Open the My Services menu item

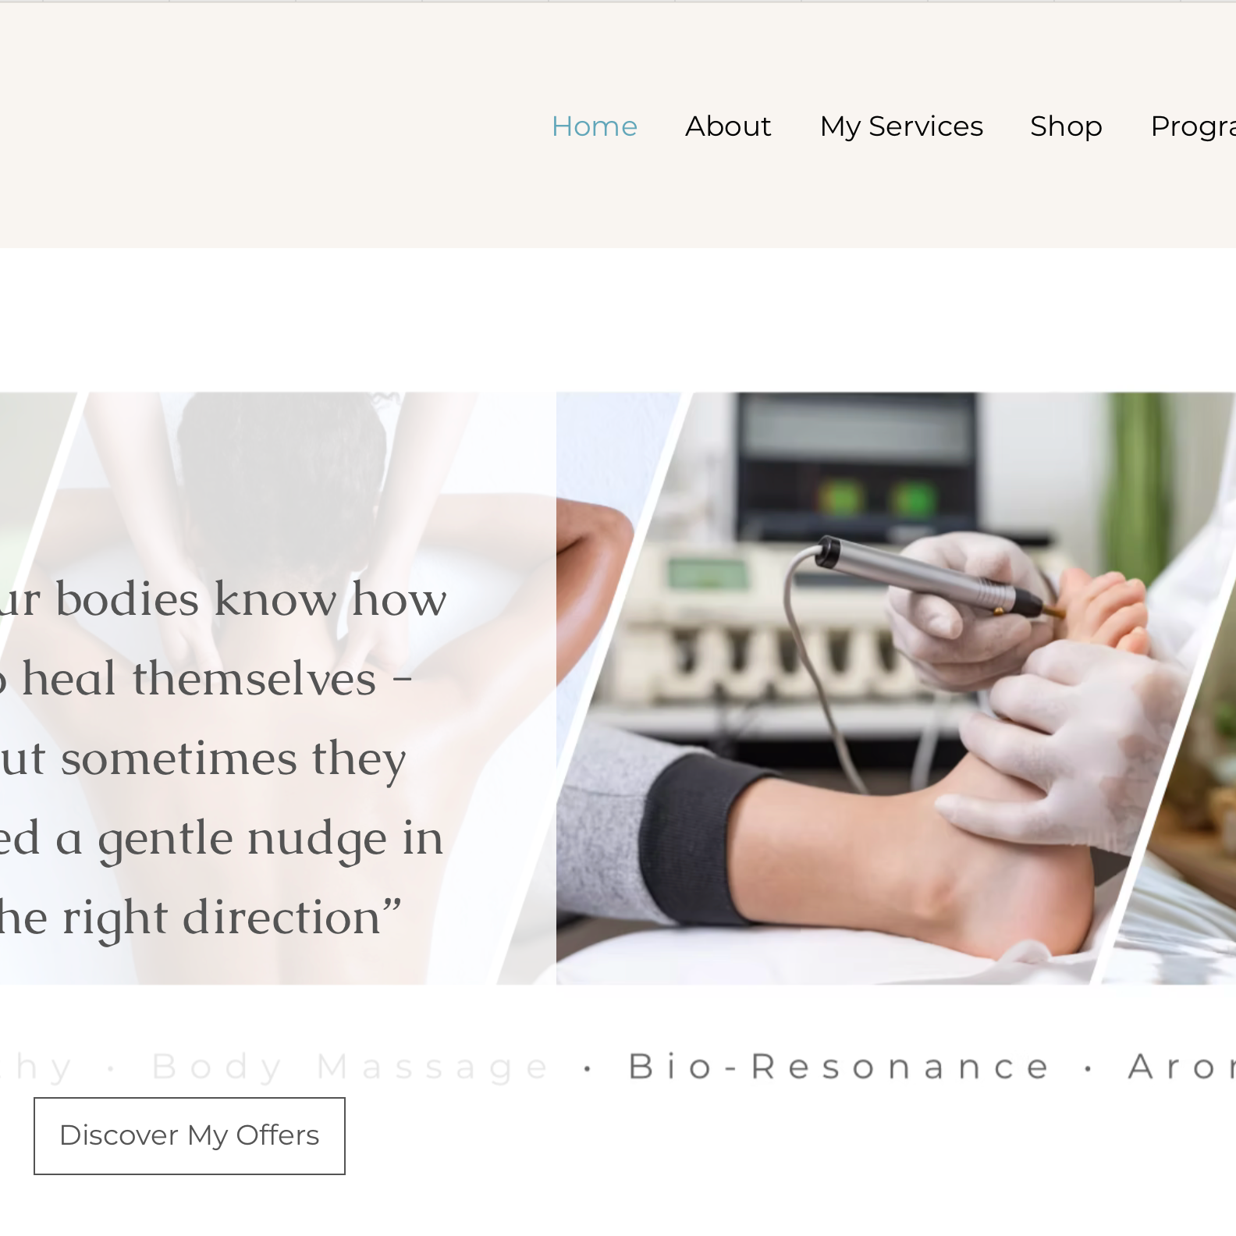tap(901, 126)
